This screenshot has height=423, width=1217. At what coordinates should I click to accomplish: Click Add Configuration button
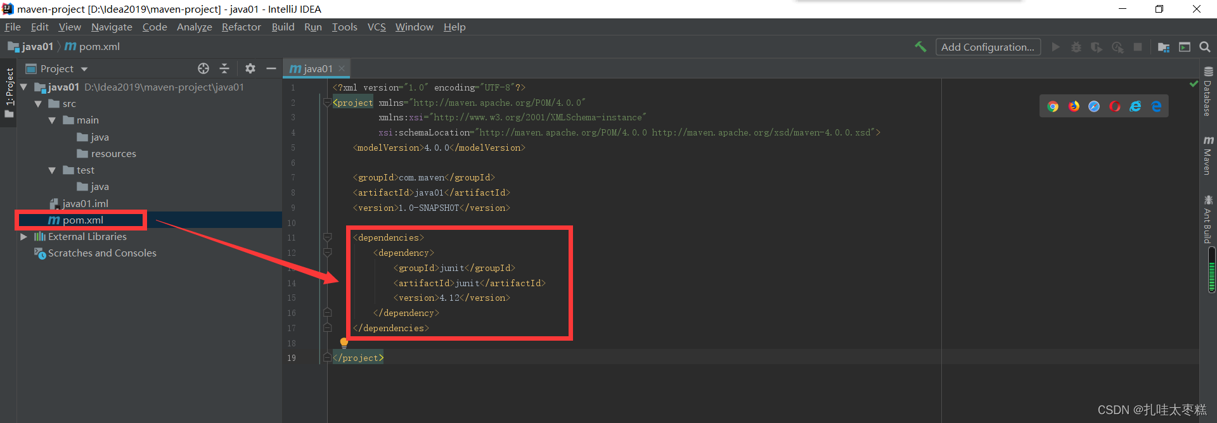pyautogui.click(x=988, y=47)
